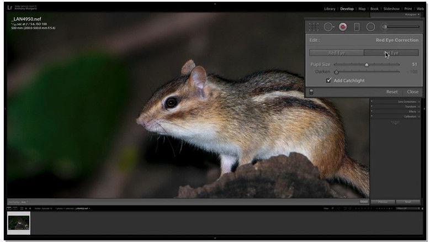430x242 pixels.
Task: Switch to Pet Eye mode
Action: tap(391, 53)
